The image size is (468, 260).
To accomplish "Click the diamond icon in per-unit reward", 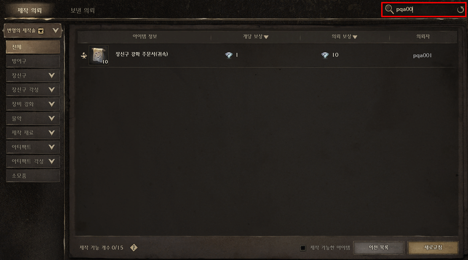I will coord(229,55).
